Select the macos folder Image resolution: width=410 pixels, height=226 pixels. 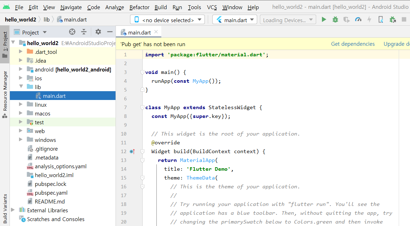(42, 114)
